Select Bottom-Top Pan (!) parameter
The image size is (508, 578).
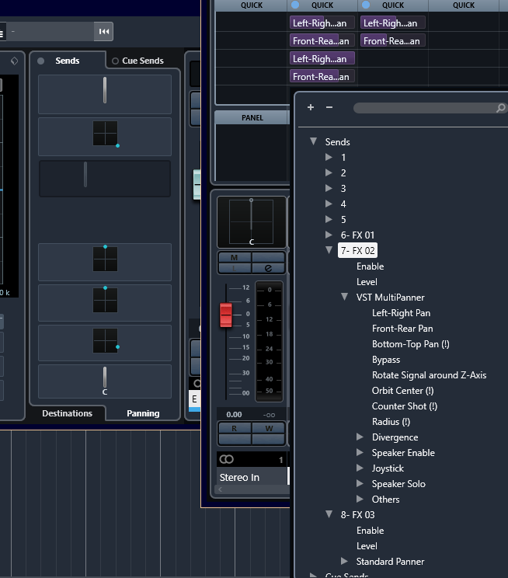pos(411,344)
